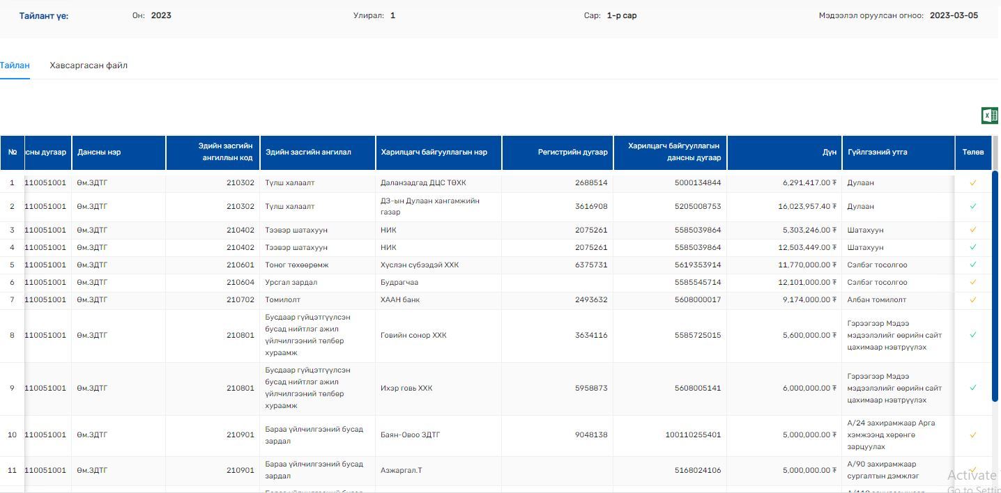Switch to the Тайлан tab

15,65
